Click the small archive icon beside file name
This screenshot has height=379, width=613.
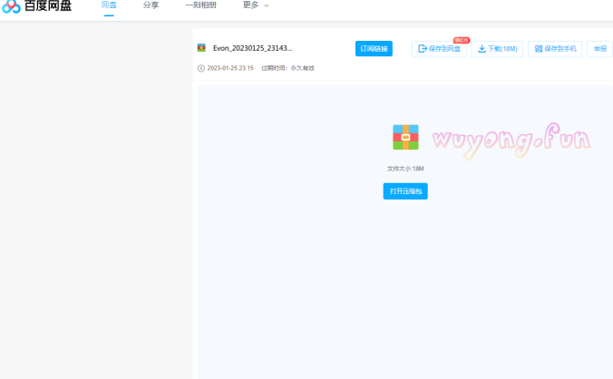click(201, 48)
